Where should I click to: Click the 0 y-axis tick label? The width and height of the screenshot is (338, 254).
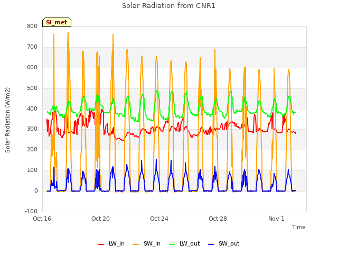pyautogui.click(x=36, y=190)
